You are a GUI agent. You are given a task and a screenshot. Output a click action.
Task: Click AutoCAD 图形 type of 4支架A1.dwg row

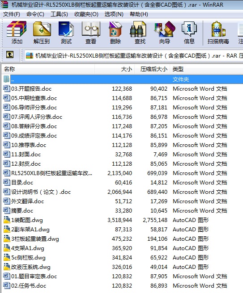[191, 248]
